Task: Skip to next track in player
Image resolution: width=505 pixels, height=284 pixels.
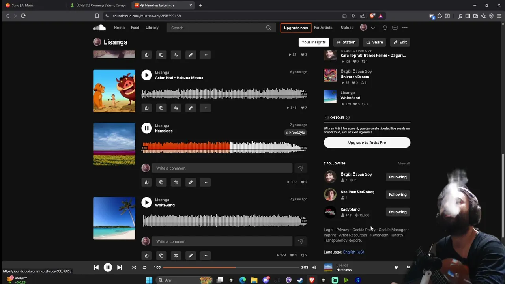Action: point(119,267)
